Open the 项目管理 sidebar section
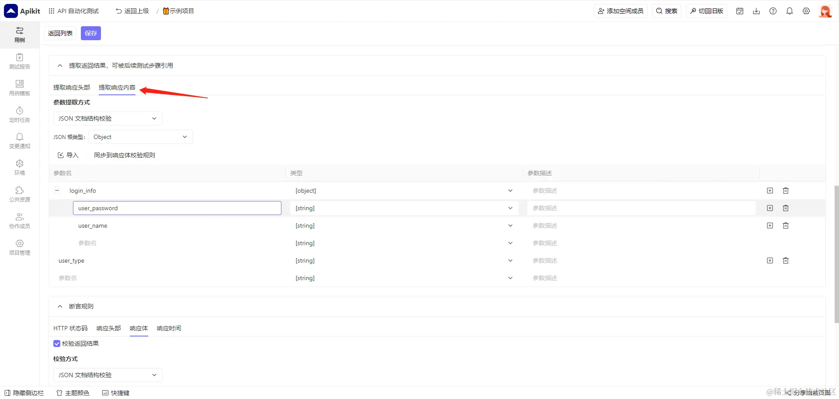This screenshot has height=399, width=839. [x=20, y=247]
